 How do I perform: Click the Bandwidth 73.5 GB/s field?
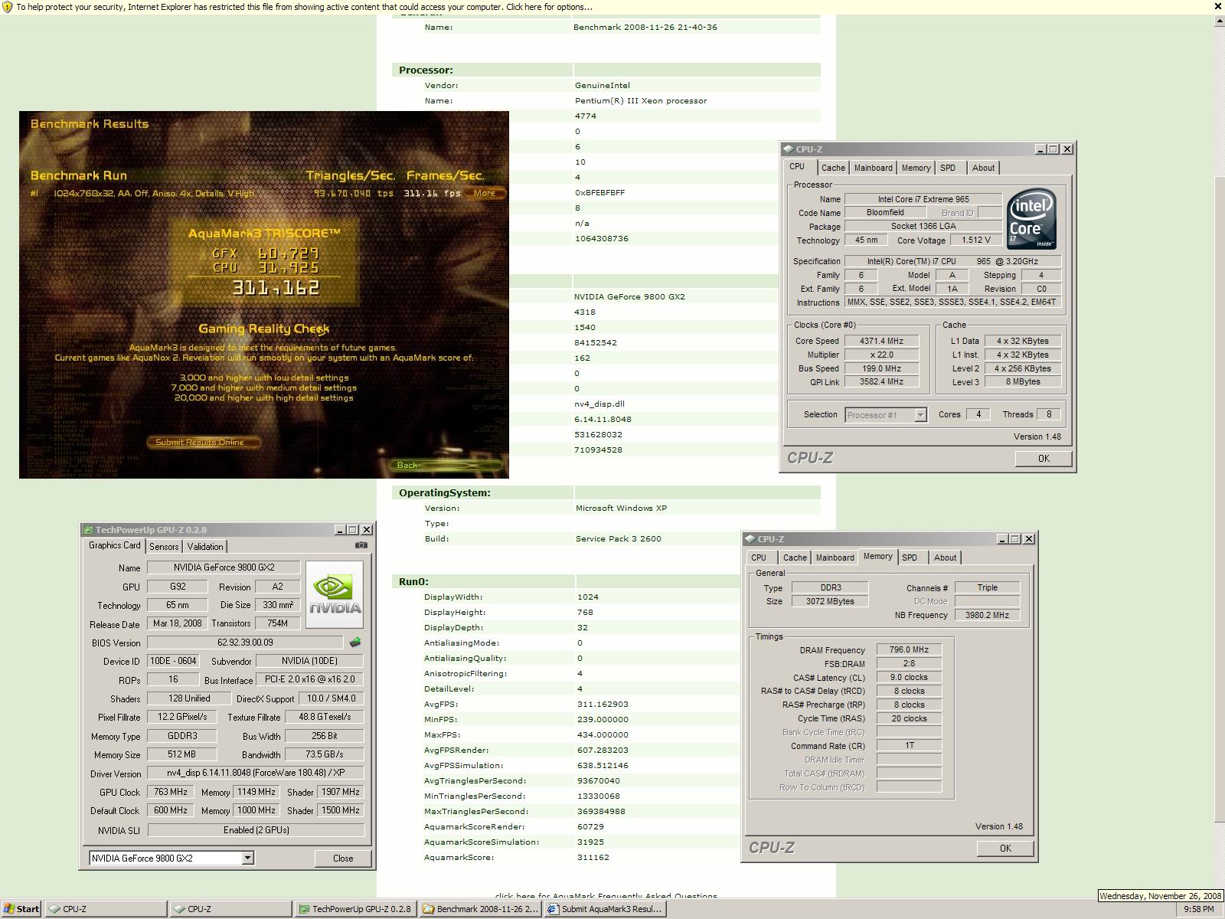pos(324,754)
